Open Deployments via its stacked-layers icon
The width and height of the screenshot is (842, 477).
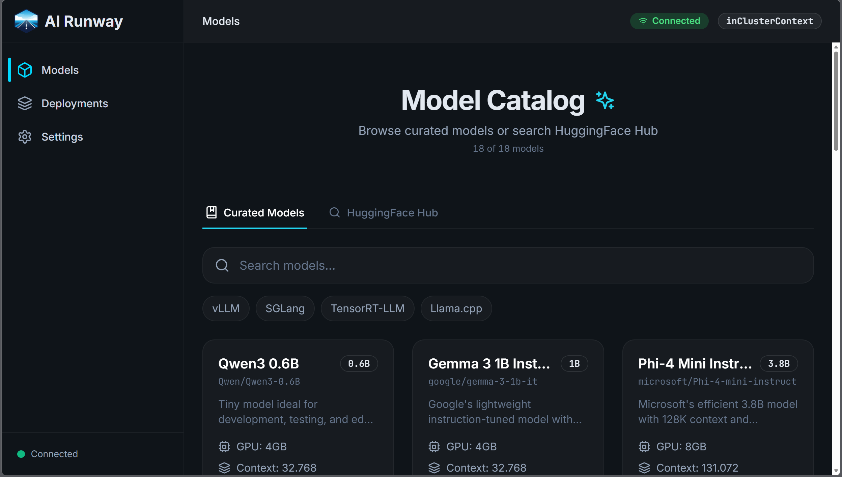[25, 103]
